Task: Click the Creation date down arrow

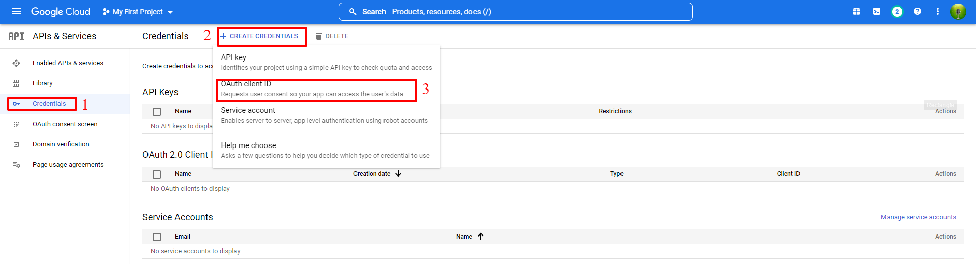Action: [398, 173]
